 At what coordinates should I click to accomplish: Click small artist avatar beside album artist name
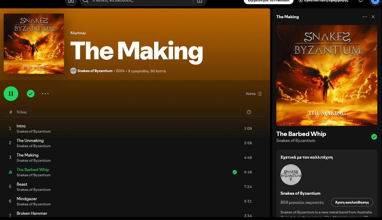coord(73,71)
